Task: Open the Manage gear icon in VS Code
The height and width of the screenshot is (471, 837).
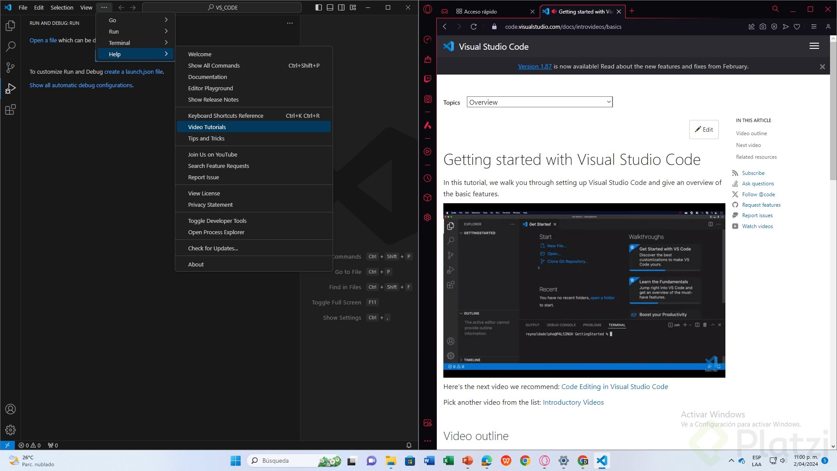Action: coord(10,430)
